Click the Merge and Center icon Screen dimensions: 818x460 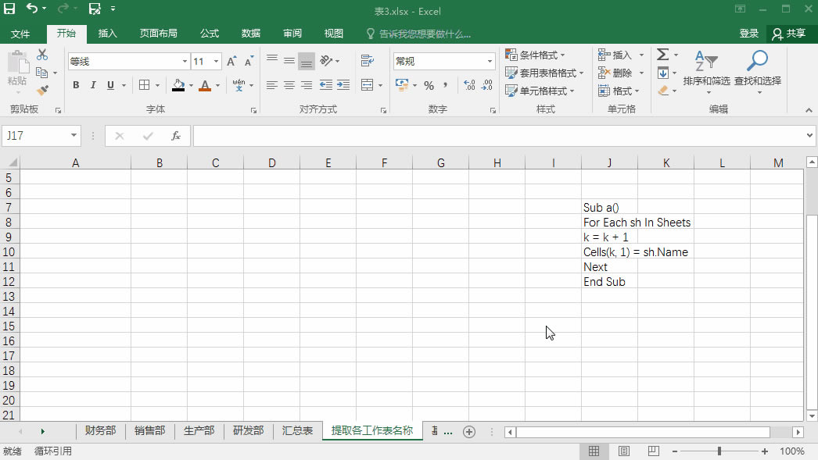point(368,85)
